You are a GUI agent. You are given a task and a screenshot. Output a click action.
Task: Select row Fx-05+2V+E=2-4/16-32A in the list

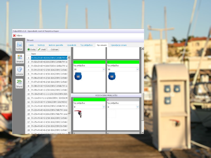click(49, 74)
